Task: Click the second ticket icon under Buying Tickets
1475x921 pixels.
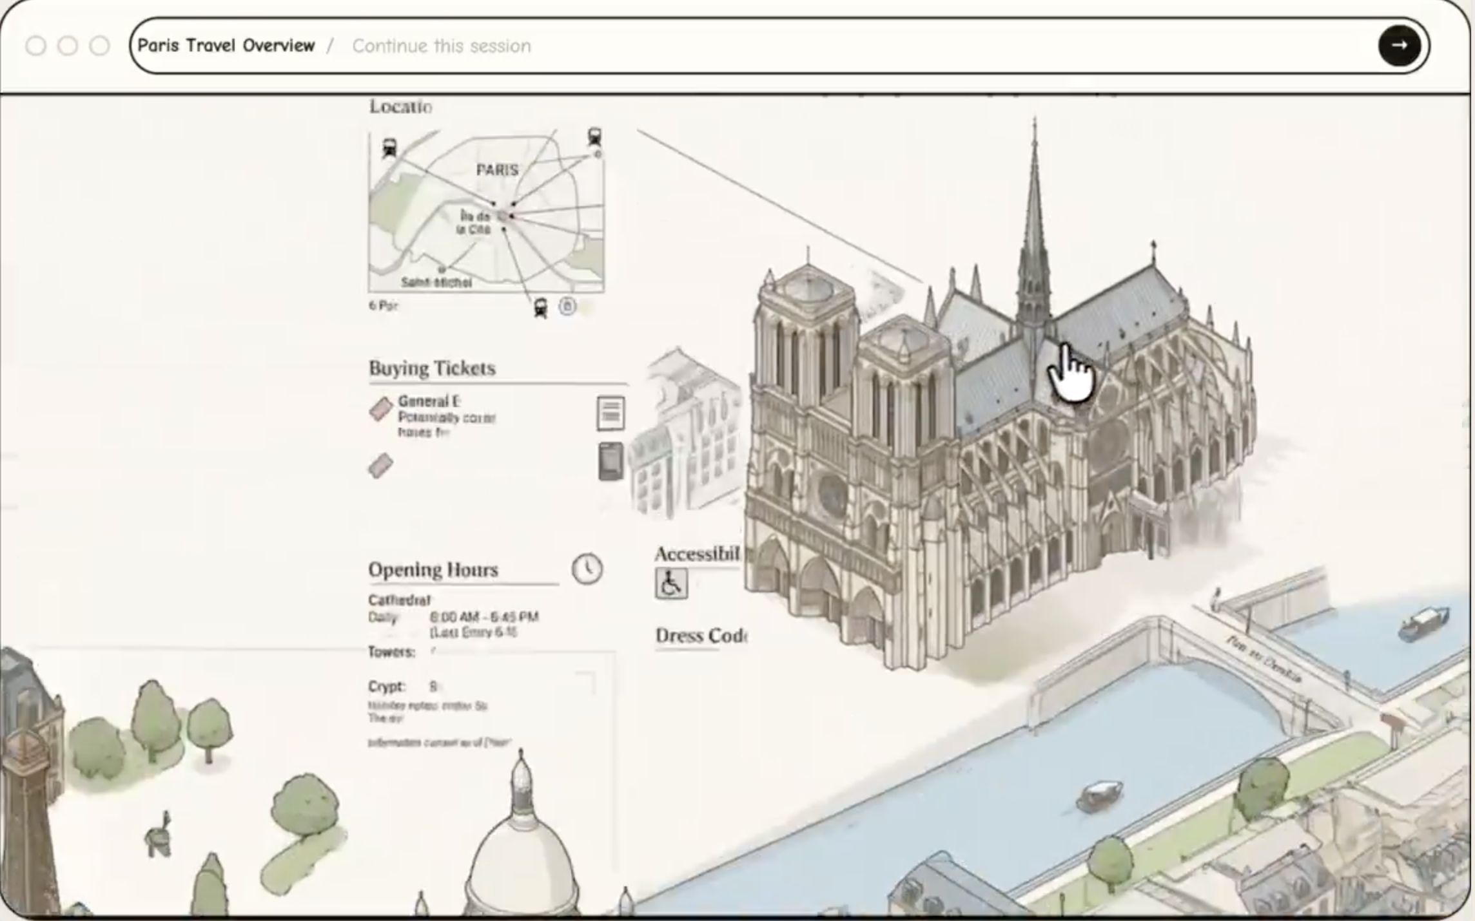Action: click(x=380, y=466)
